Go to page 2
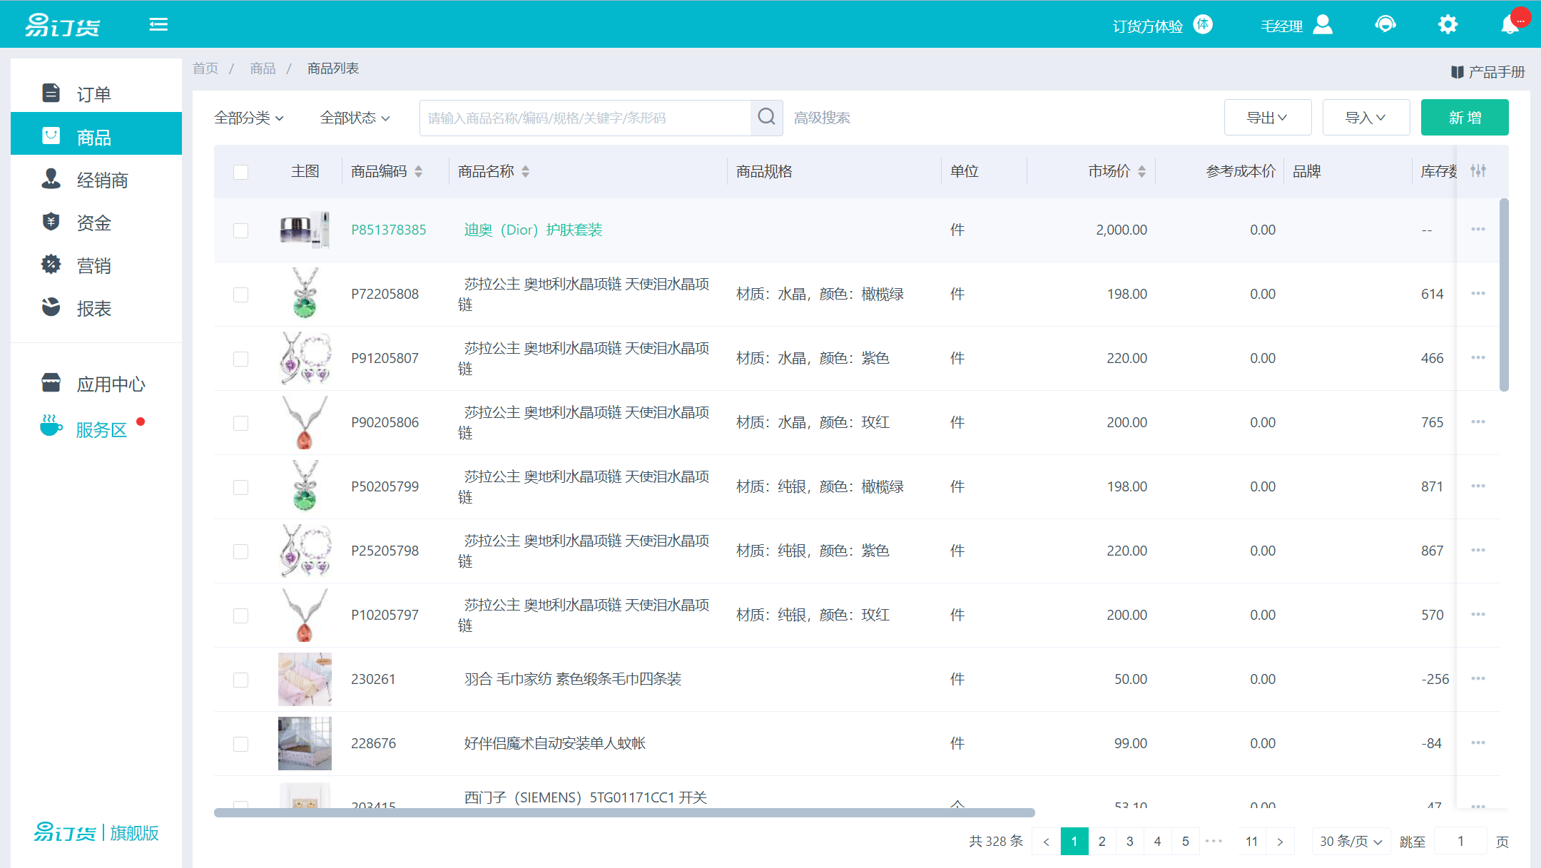The image size is (1541, 868). pos(1102,842)
